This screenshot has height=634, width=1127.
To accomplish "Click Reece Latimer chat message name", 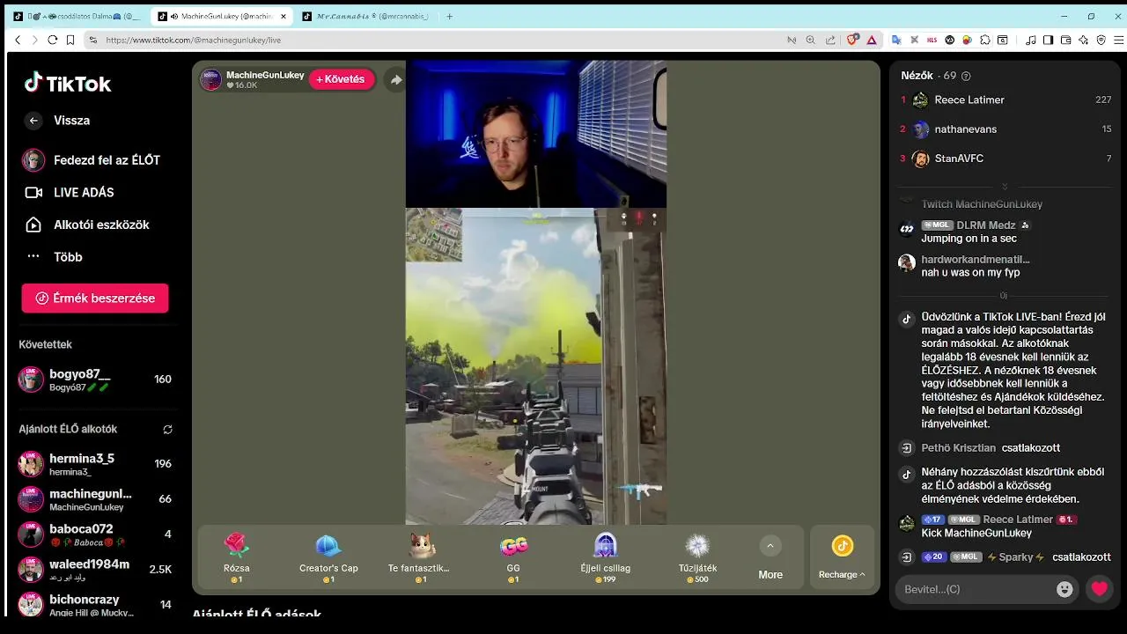I will click(x=1018, y=520).
